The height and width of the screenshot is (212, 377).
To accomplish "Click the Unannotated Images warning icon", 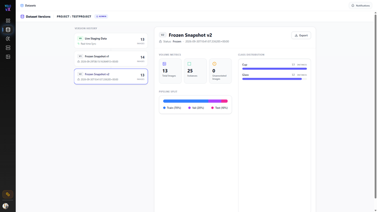I will pos(214,64).
